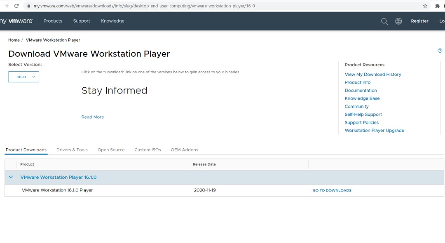Image resolution: width=445 pixels, height=243 pixels.
Task: Open the Product Info link
Action: tap(358, 82)
